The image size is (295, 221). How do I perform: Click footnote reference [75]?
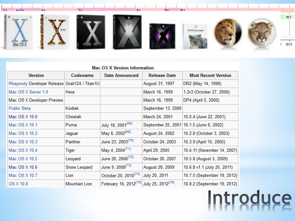(139, 182)
